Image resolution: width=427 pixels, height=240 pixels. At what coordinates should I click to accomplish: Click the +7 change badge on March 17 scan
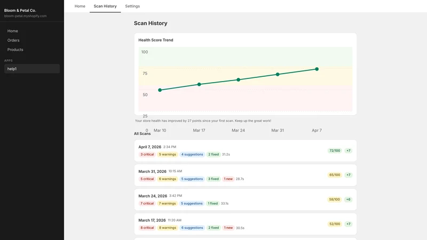349,224
